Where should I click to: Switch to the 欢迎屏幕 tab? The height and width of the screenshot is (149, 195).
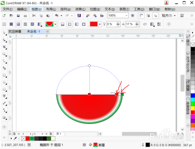15,32
